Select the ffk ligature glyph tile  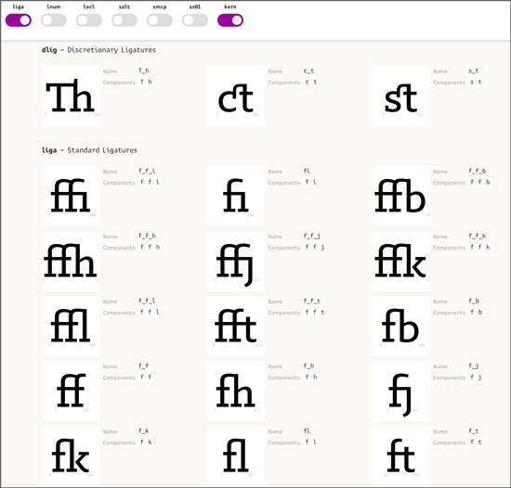click(400, 261)
